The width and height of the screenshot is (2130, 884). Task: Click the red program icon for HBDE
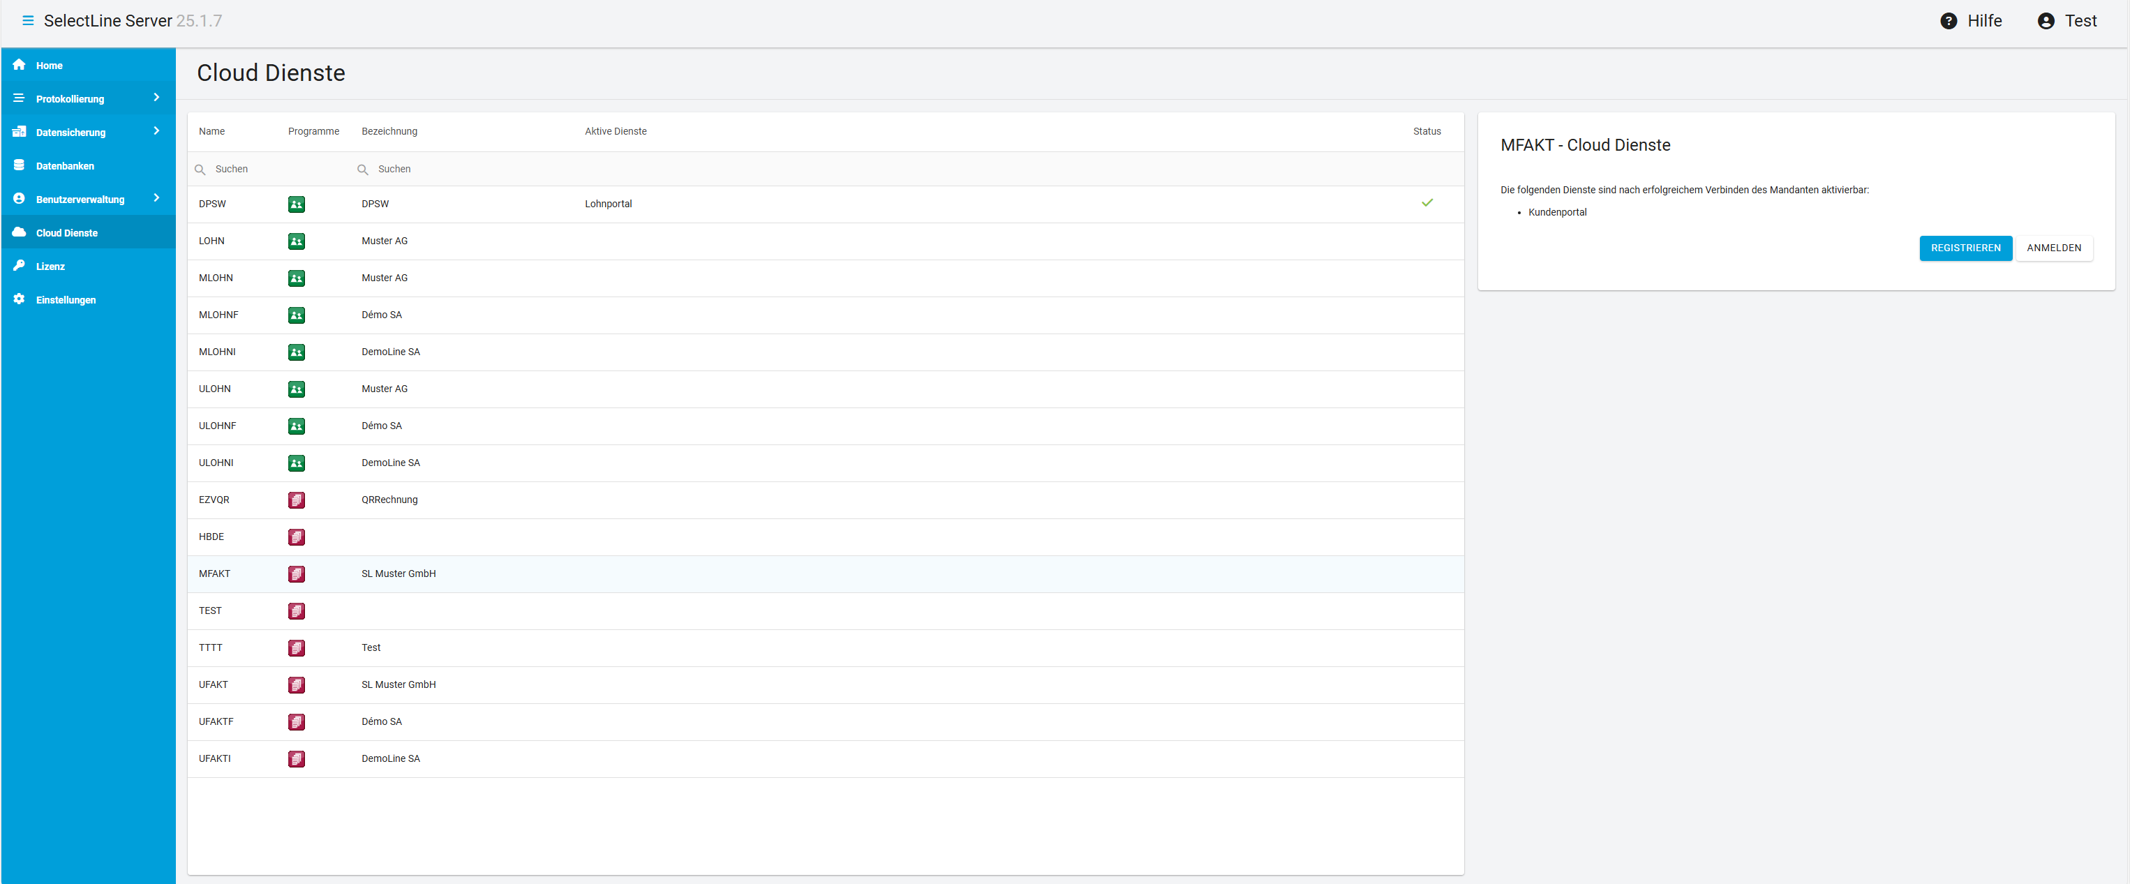click(296, 537)
